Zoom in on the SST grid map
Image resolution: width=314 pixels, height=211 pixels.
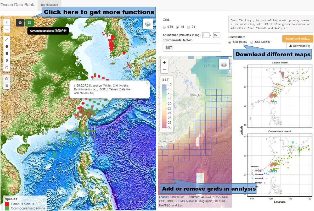click(x=164, y=63)
